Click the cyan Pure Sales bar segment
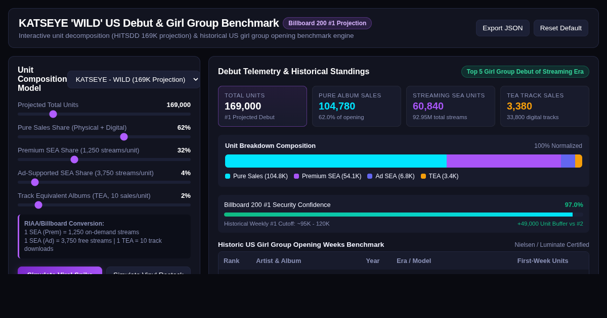 (x=336, y=161)
